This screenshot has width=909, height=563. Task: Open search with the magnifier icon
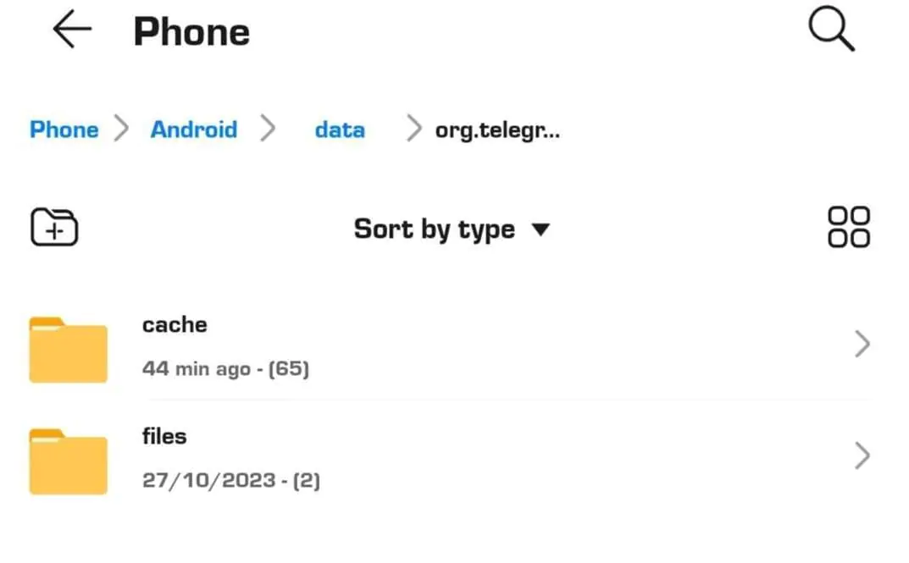831,29
